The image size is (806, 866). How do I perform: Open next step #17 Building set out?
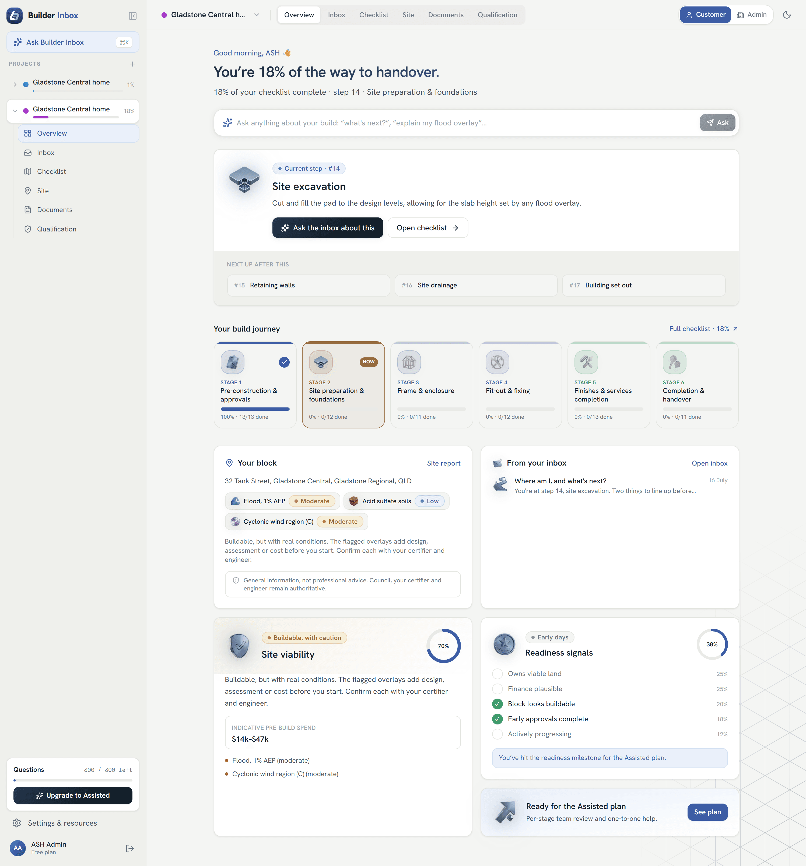643,285
